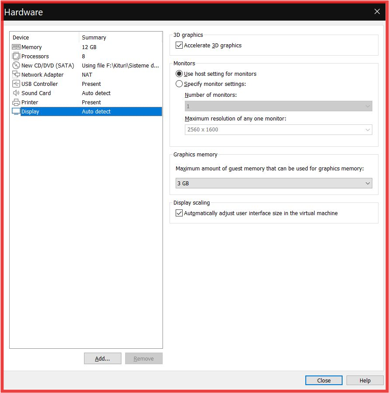
Task: Select the Processors chip icon
Action: tap(16, 56)
